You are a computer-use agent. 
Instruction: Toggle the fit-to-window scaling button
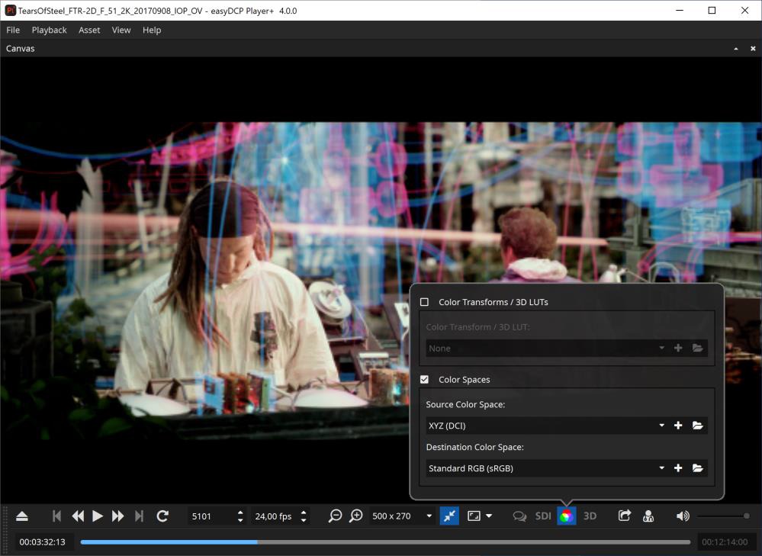point(450,516)
